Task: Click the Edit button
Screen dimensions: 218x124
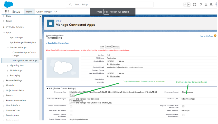Action: pos(102,47)
